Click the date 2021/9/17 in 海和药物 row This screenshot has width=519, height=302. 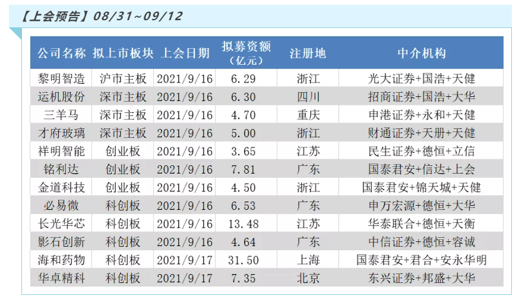(x=185, y=260)
